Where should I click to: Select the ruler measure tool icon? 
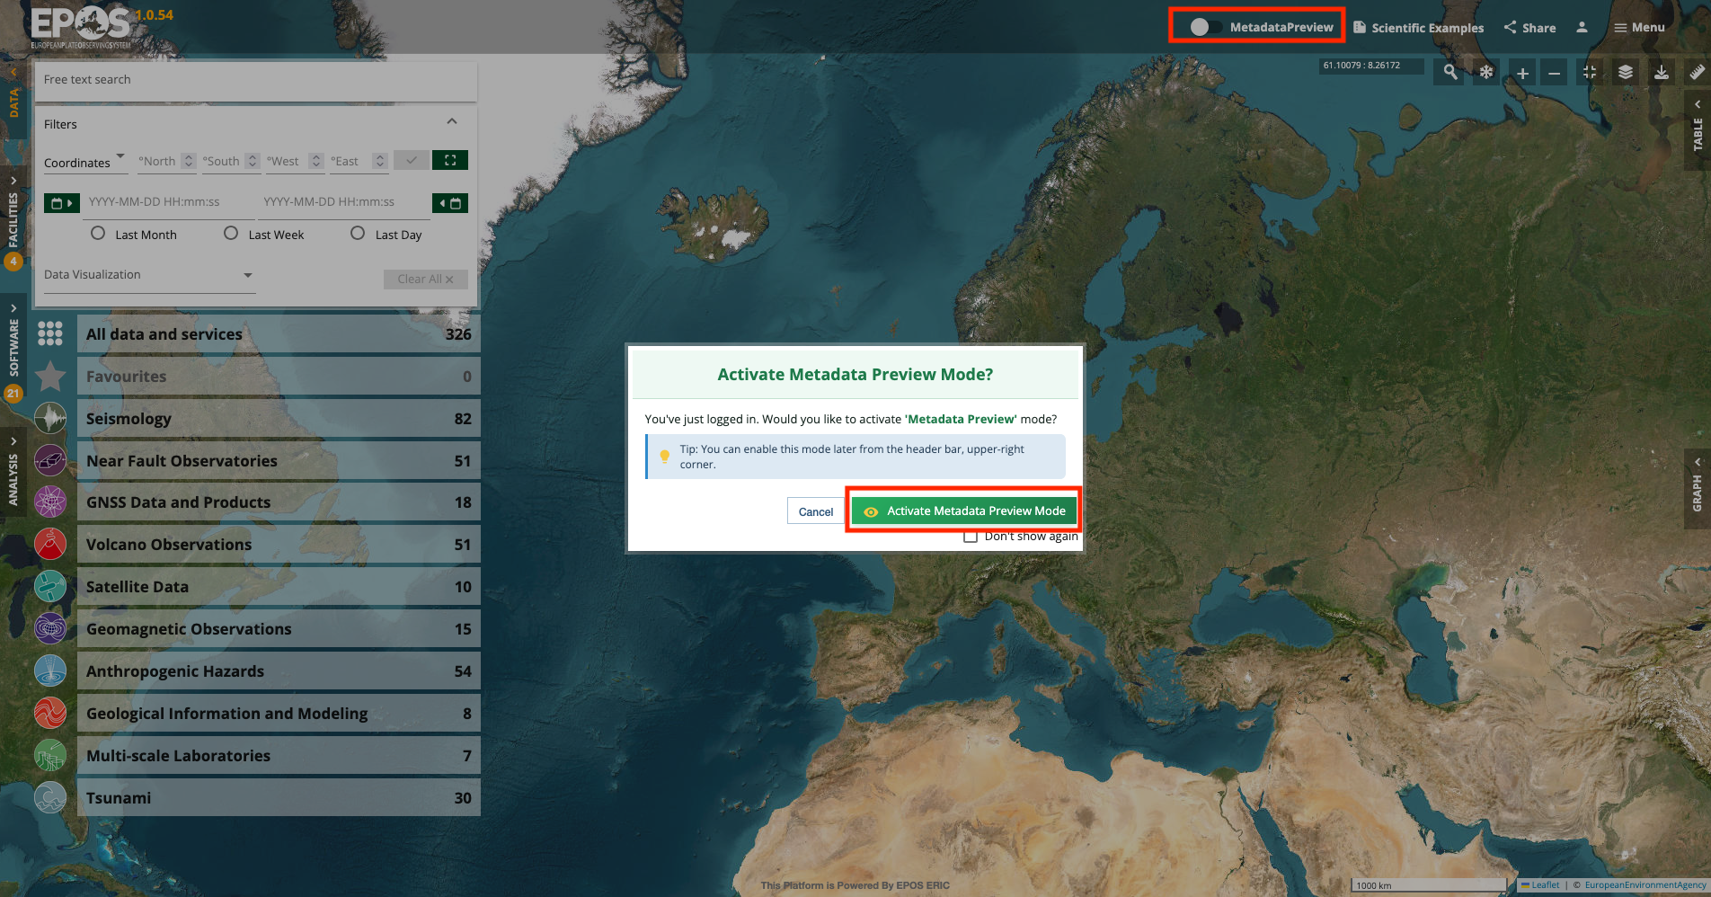pyautogui.click(x=1697, y=72)
